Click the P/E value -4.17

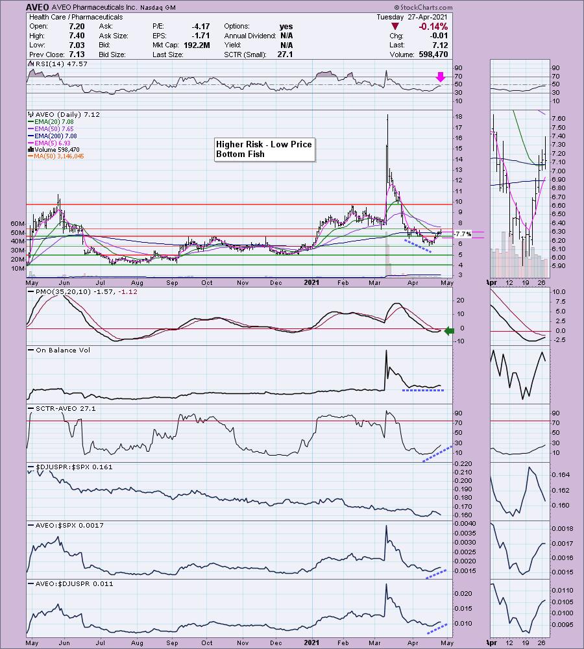(201, 26)
